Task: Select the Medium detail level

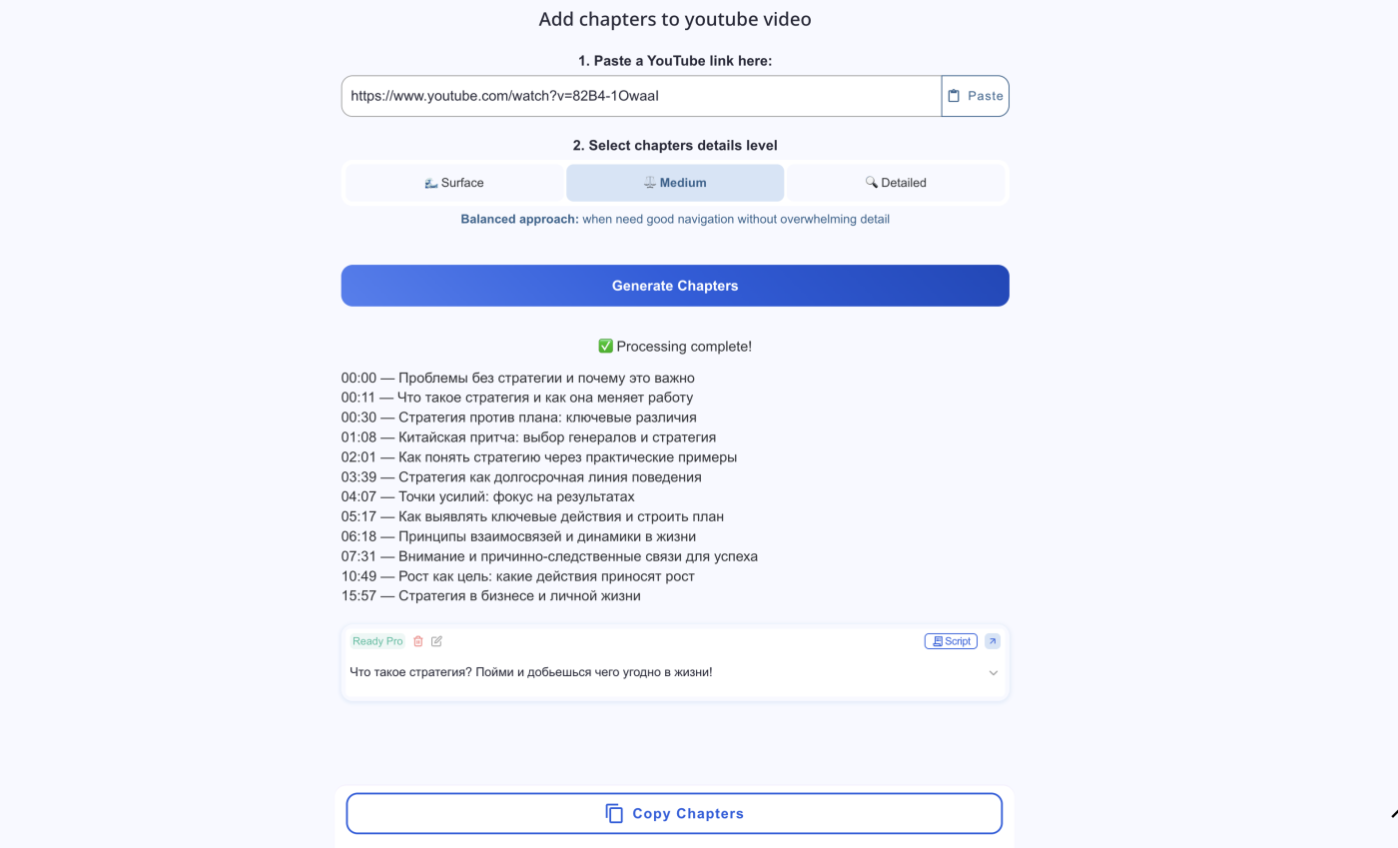Action: click(675, 183)
